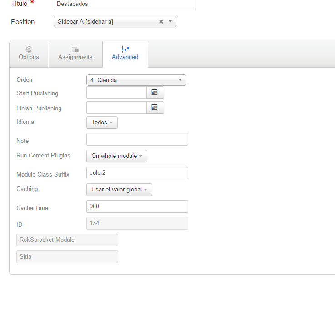Click the Idioma label
This screenshot has height=319, width=335.
coord(25,122)
